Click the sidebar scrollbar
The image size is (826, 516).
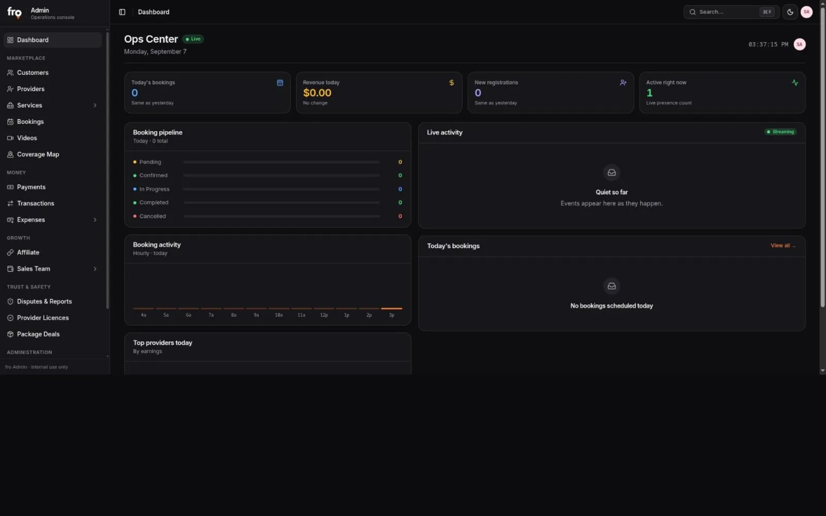pyautogui.click(x=107, y=170)
